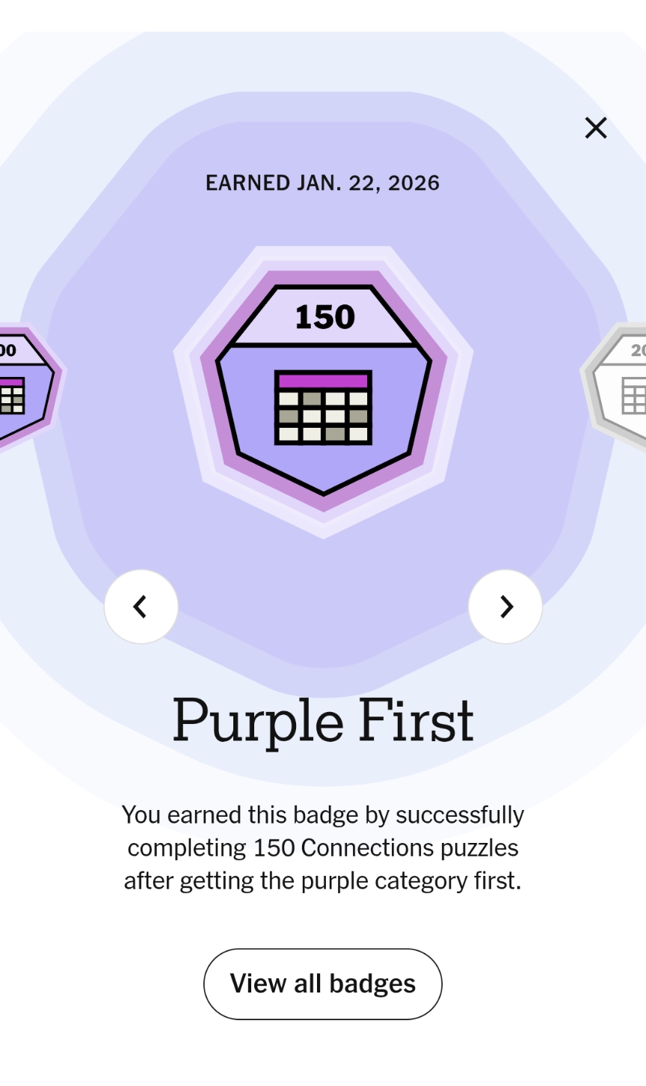Click the grid icon on the gray badge
Screen dimensions: 646x1086
[634, 395]
